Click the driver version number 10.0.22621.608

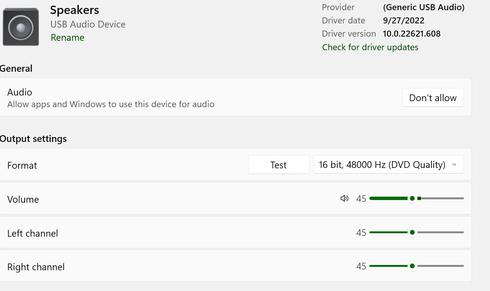pos(411,34)
